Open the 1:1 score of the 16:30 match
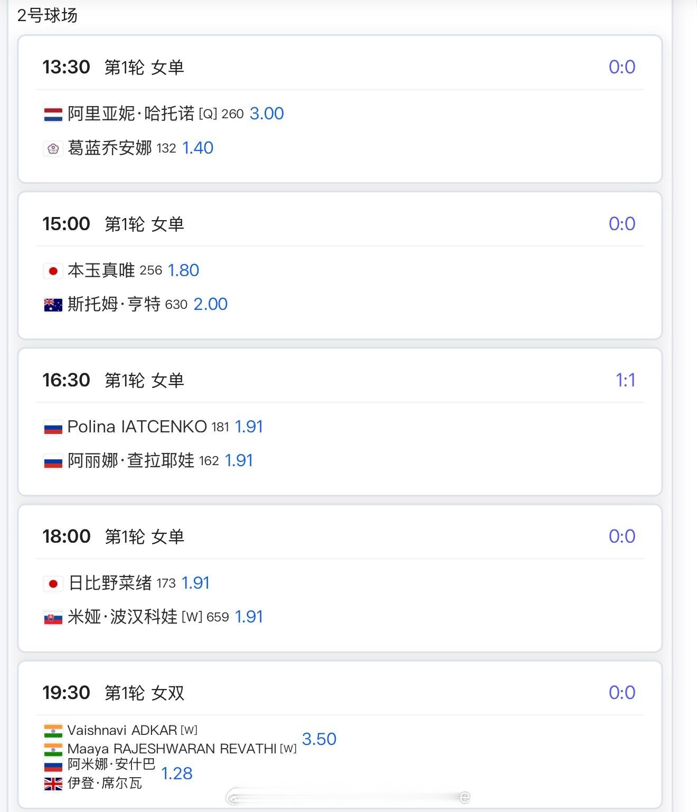Screen dimensions: 697x812 (625, 380)
